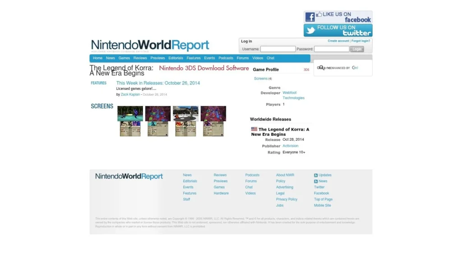The height and width of the screenshot is (260, 462).
Task: Open Forums in the navigation bar
Action: click(243, 58)
